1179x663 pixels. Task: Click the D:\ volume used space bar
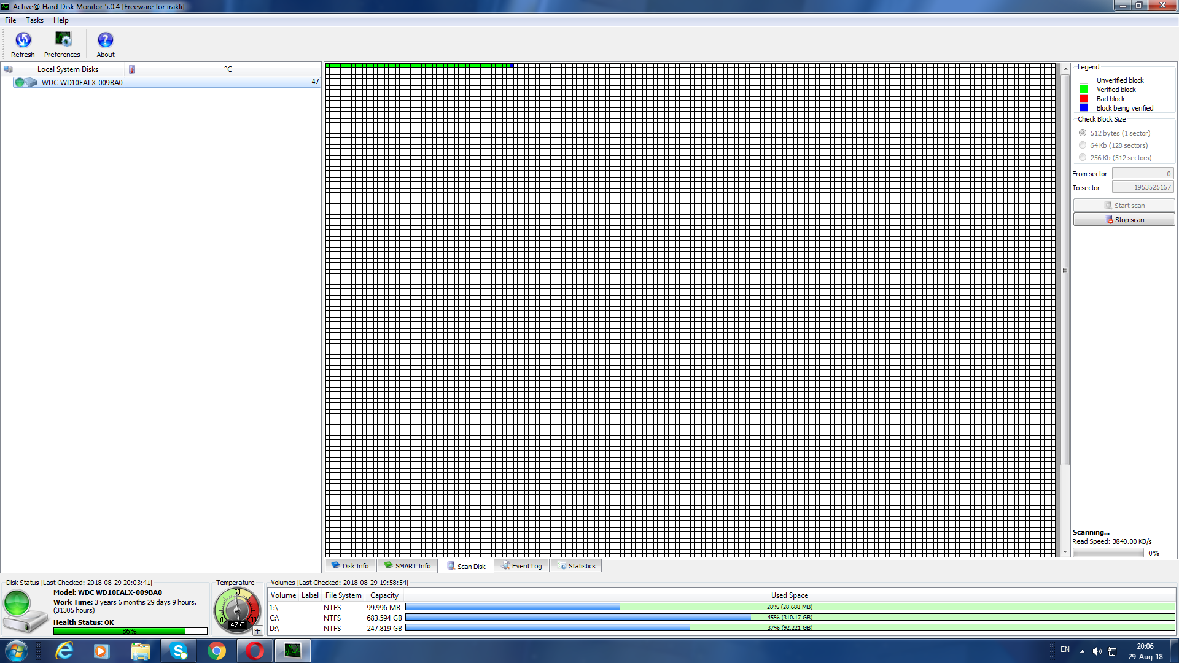[x=790, y=628]
